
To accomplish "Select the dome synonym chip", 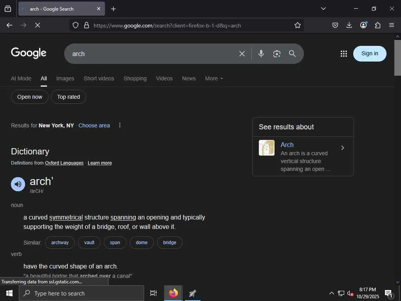I will [142, 243].
